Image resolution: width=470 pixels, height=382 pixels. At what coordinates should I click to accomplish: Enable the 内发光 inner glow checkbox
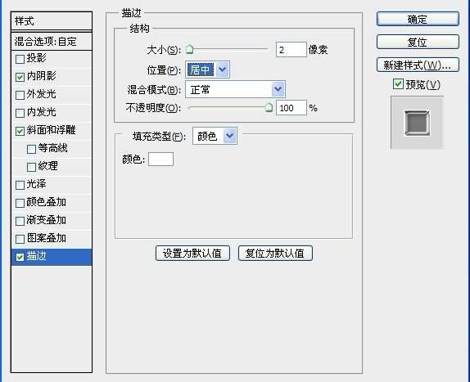(20, 113)
